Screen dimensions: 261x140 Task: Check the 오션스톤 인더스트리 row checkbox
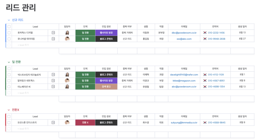(x=9, y=123)
